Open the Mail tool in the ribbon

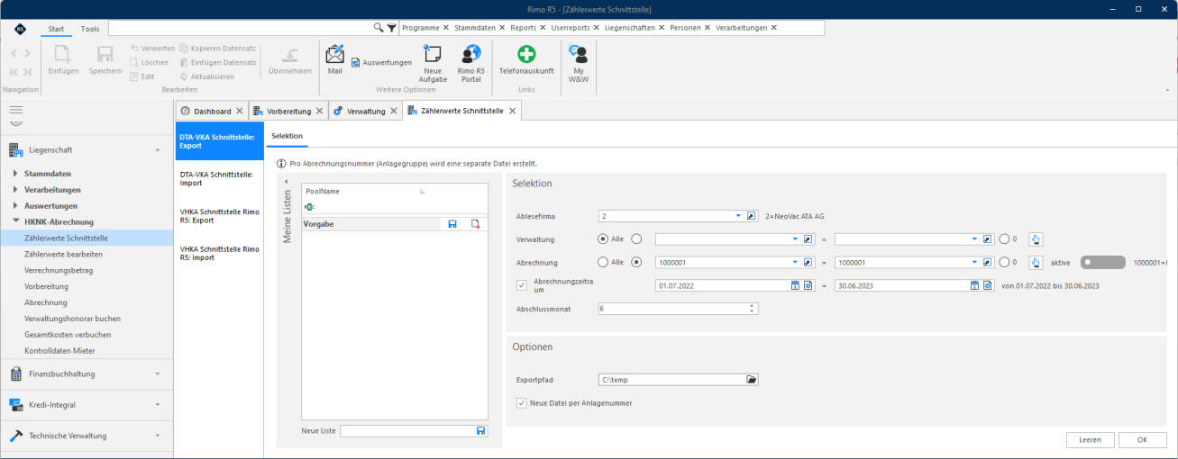tap(334, 59)
